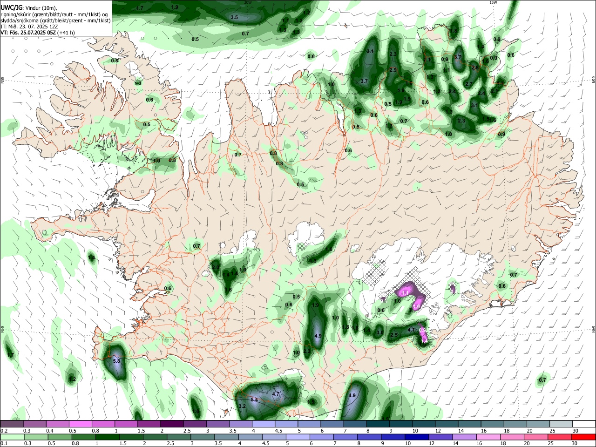
Task: Click the '3.0' precipitation value
Action: [380, 332]
